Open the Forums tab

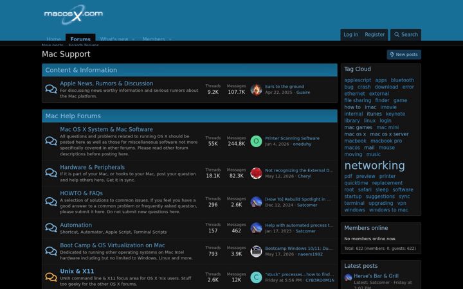(80, 39)
